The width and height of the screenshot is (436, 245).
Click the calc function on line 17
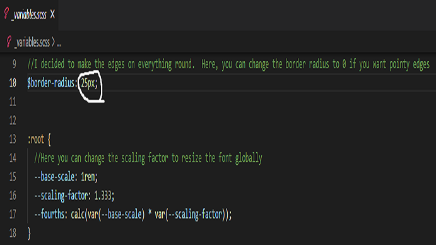pos(78,215)
